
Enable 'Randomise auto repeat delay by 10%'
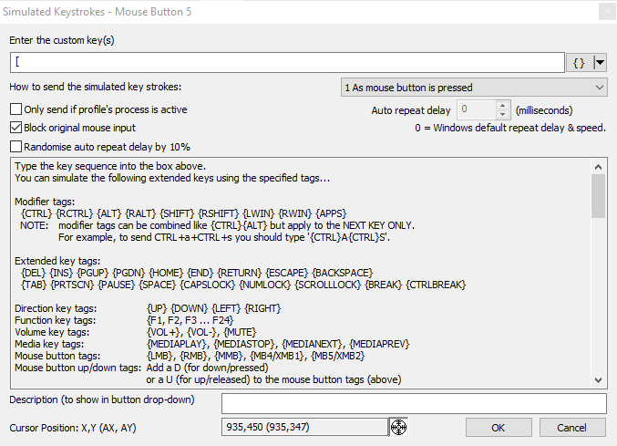coord(15,147)
